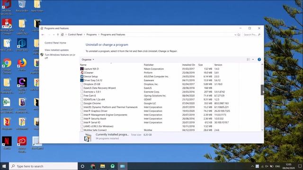Image resolution: width=303 pixels, height=170 pixels.
Task: Open the notification center icon
Action: pos(300,166)
